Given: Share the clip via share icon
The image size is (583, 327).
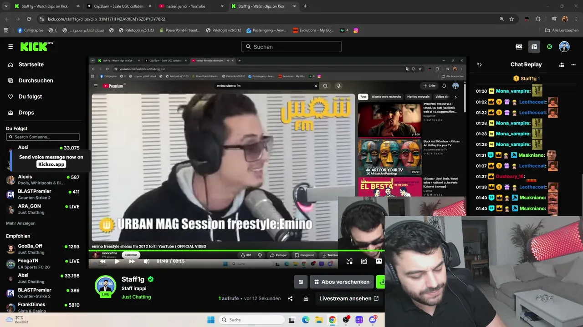Looking at the screenshot, I should [x=290, y=298].
